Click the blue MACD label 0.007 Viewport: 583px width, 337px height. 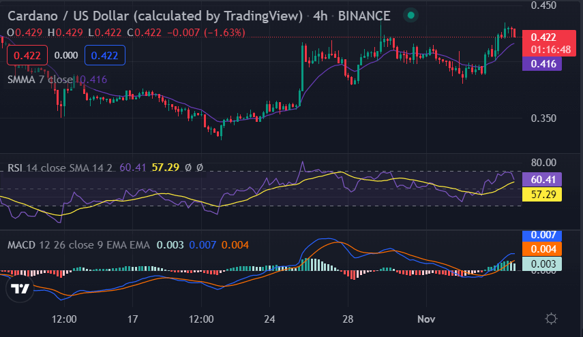coord(542,236)
